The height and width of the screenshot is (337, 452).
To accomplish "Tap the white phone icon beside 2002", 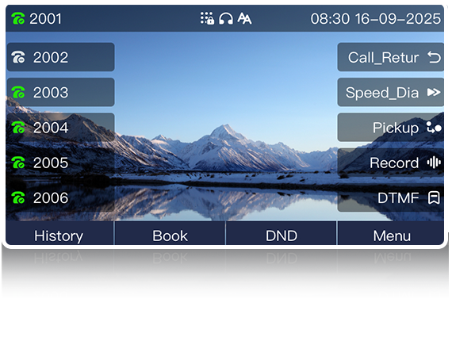I will pyautogui.click(x=18, y=57).
